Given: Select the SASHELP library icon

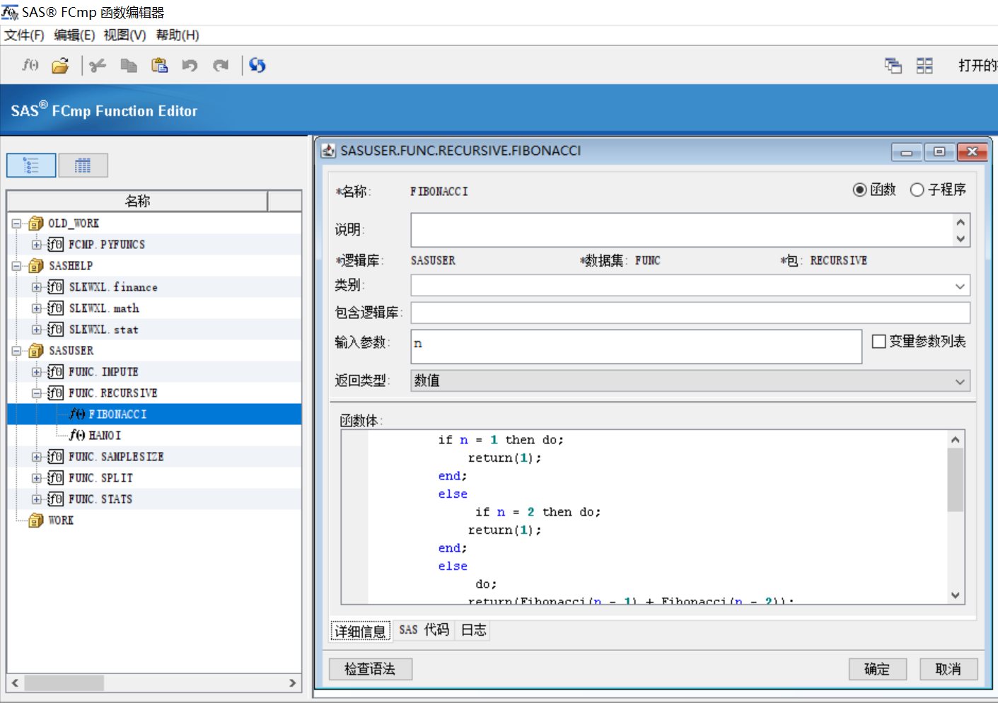Looking at the screenshot, I should [36, 266].
